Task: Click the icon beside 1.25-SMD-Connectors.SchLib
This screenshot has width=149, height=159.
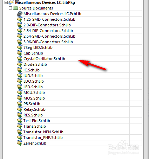Action: click(x=20, y=19)
